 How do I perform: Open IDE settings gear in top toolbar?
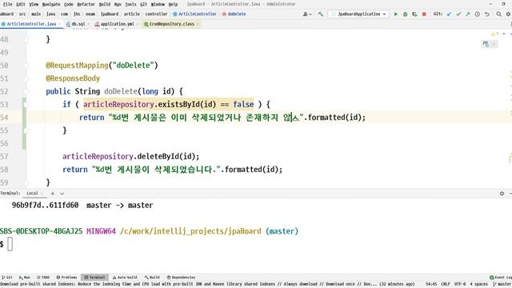508,14
